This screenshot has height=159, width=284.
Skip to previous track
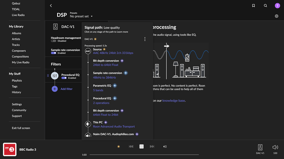131,147
